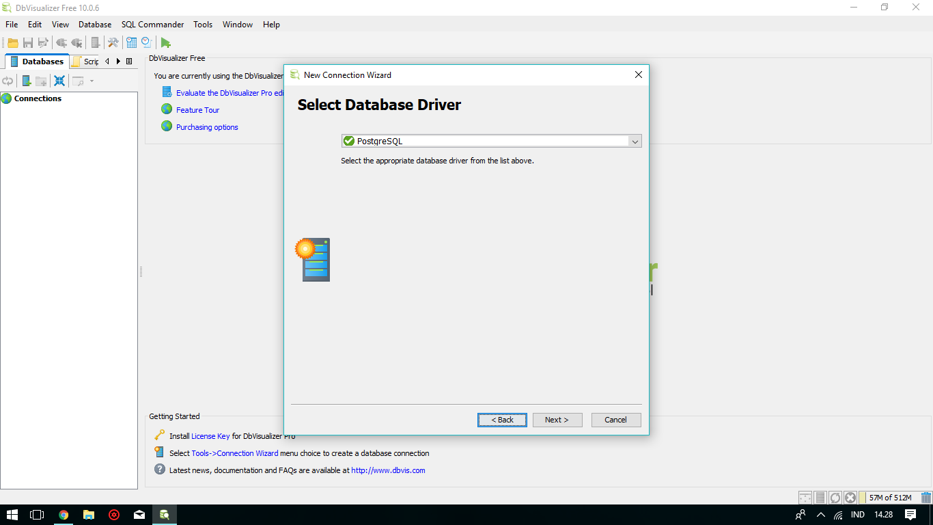933x525 pixels.
Task: Open the Tools menu
Action: [203, 25]
